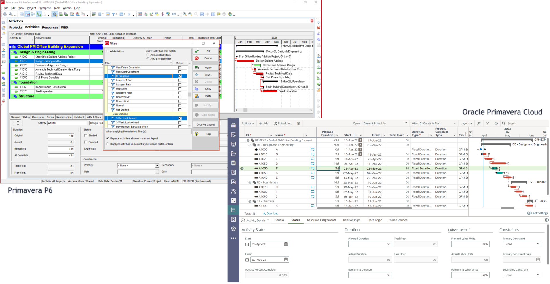Click the P6 Gantt horizontal scrollbar thumb
The image size is (550, 284).
[x=245, y=110]
